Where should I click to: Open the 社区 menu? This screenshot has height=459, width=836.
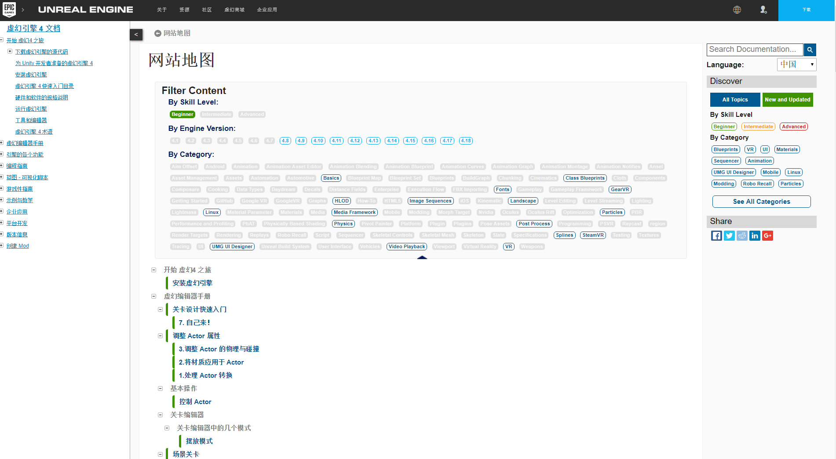coord(207,10)
